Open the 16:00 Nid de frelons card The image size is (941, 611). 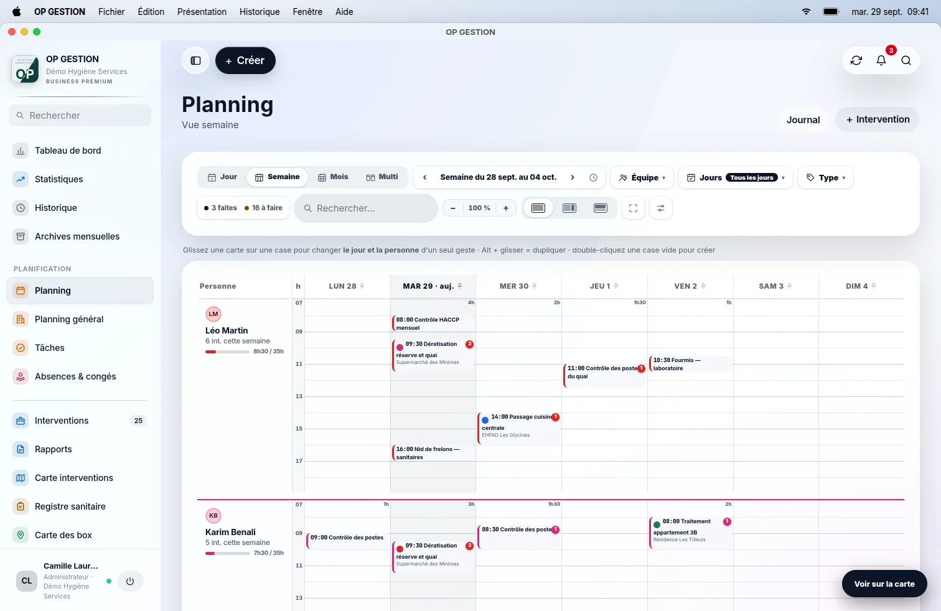click(434, 453)
